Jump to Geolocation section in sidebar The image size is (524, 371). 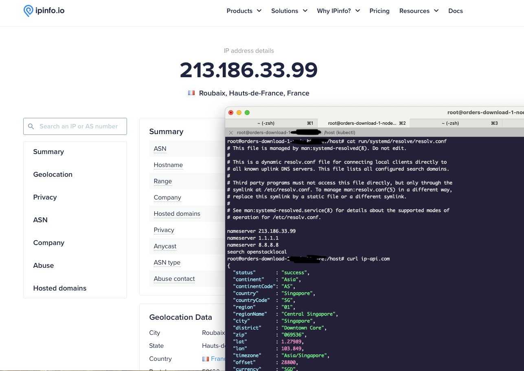click(x=53, y=174)
